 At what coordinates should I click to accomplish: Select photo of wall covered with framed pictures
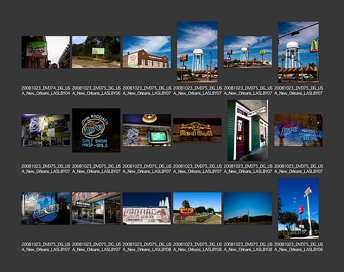pyautogui.click(x=46, y=131)
